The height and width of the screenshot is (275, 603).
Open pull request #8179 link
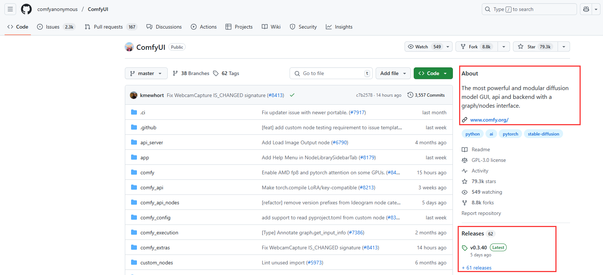tap(367, 157)
